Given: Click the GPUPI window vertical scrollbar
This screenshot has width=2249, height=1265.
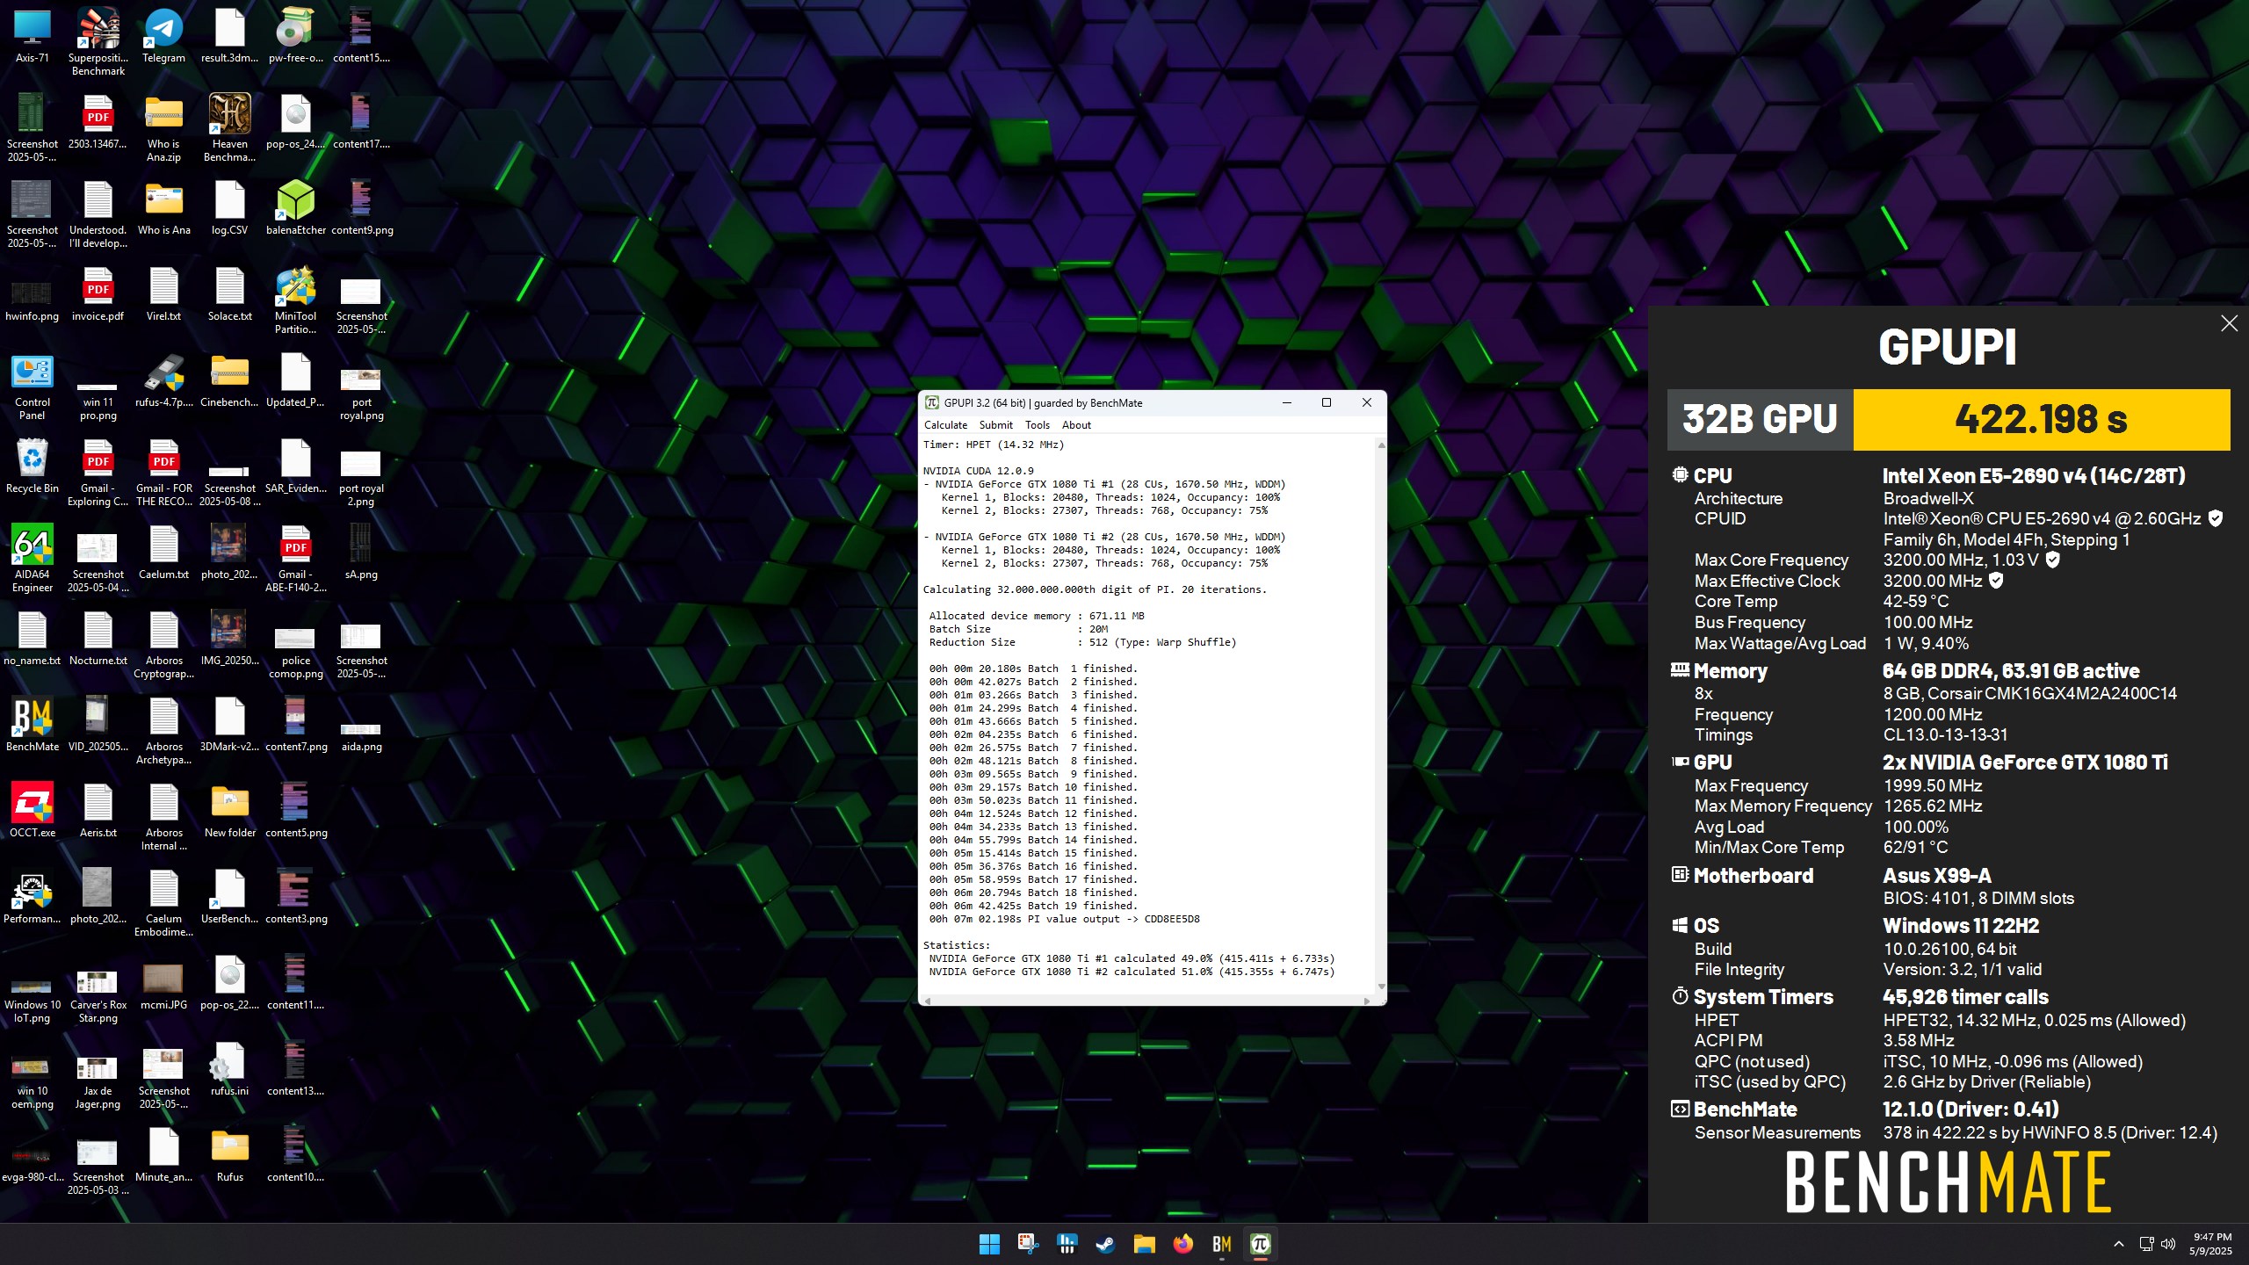Looking at the screenshot, I should click(1381, 716).
